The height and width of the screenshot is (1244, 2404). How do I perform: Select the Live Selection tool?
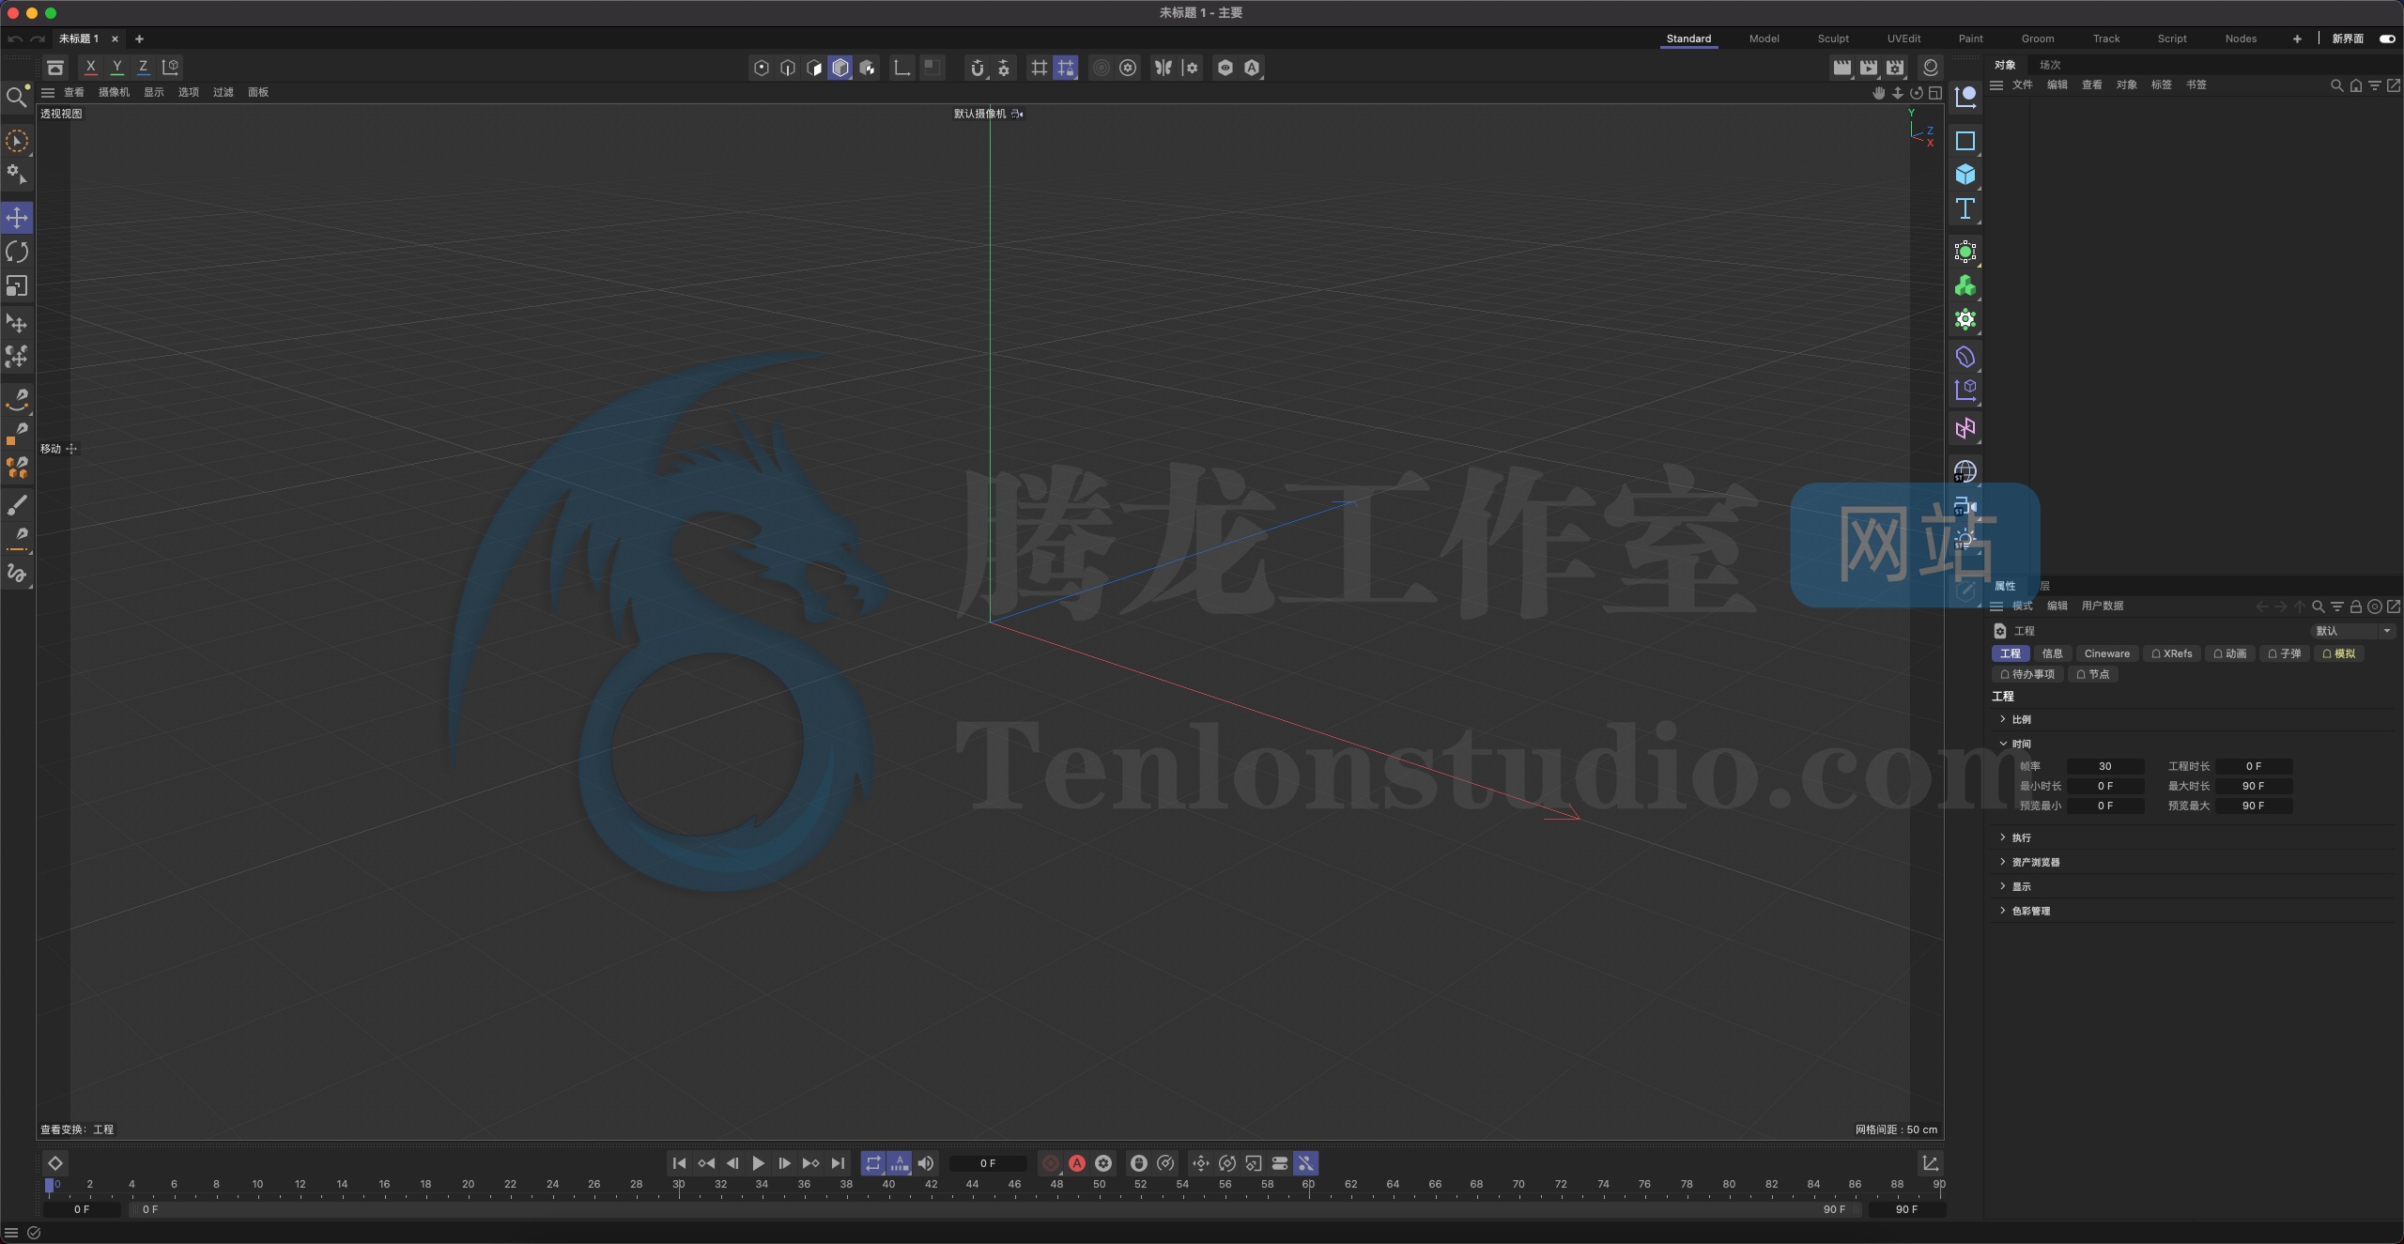pos(17,141)
